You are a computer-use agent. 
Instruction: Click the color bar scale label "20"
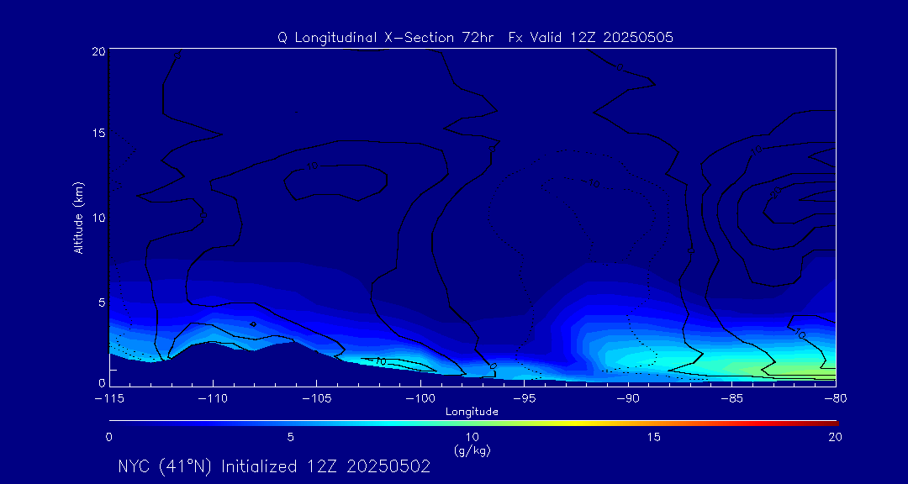point(836,438)
